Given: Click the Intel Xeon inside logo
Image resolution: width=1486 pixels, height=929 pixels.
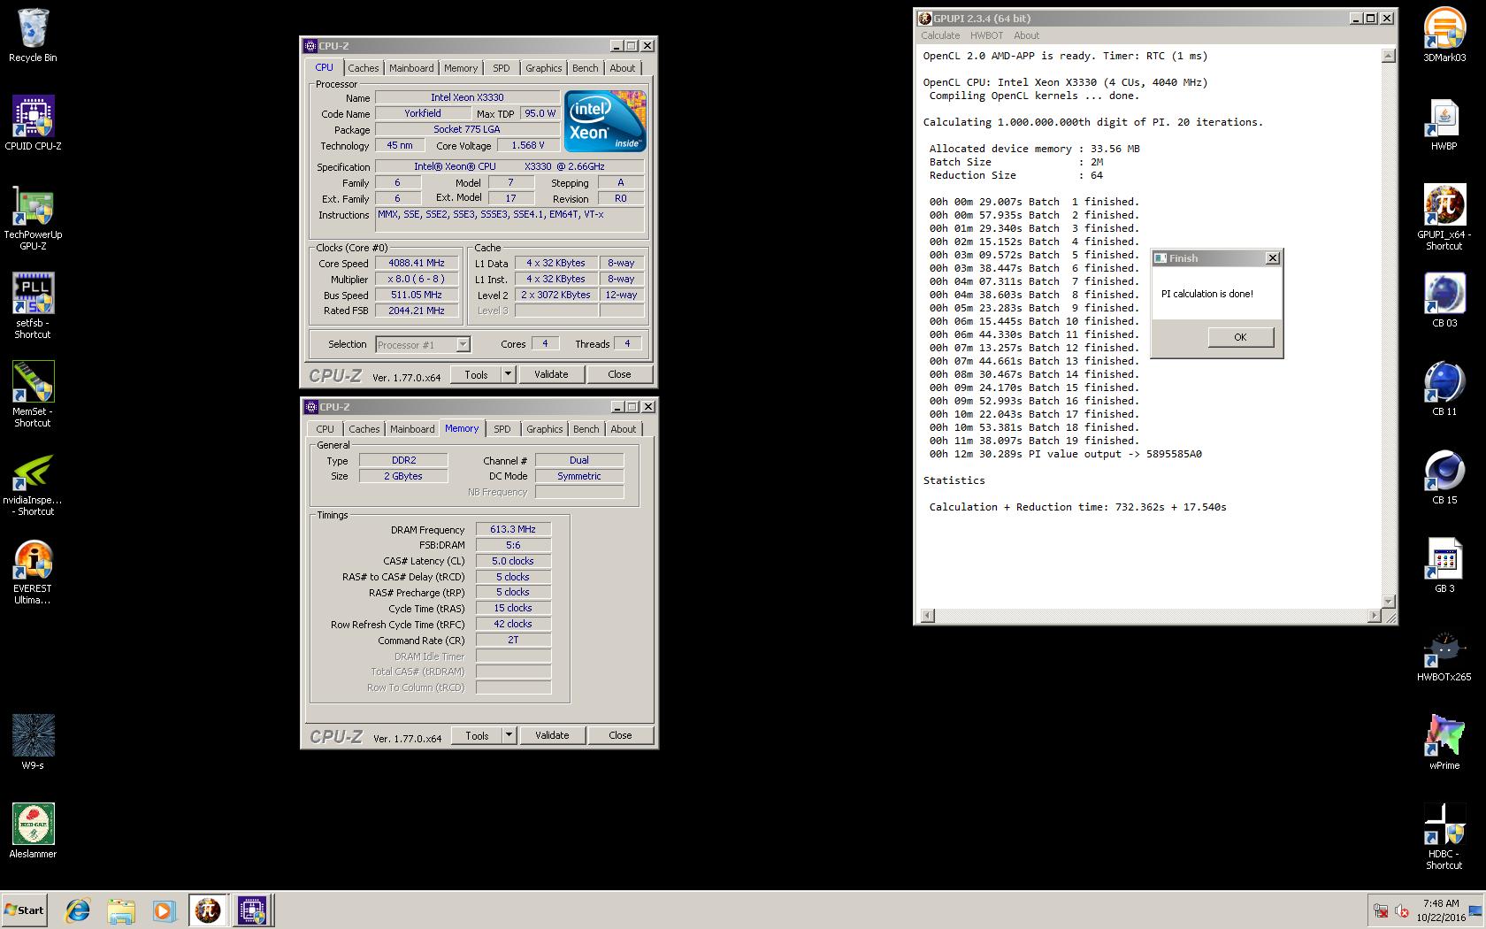Looking at the screenshot, I should (605, 121).
